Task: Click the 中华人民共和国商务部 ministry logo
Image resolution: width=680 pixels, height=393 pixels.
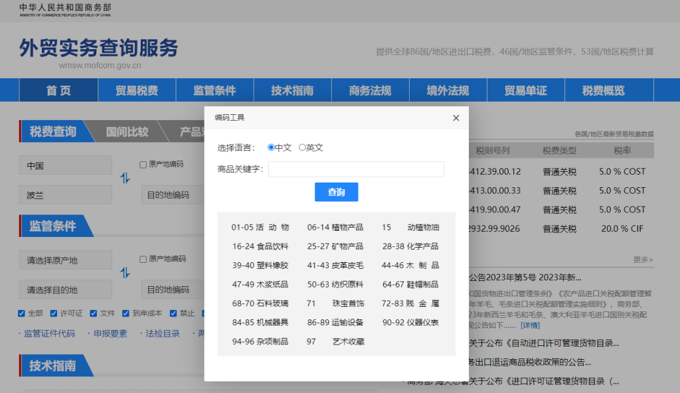Action: pyautogui.click(x=65, y=10)
